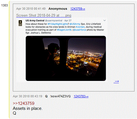
Task: Open the @usairforce mention
Action: pyautogui.click(x=80, y=30)
